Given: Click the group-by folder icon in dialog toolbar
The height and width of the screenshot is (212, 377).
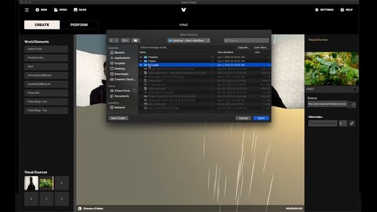Looking at the screenshot, I should coord(135,41).
